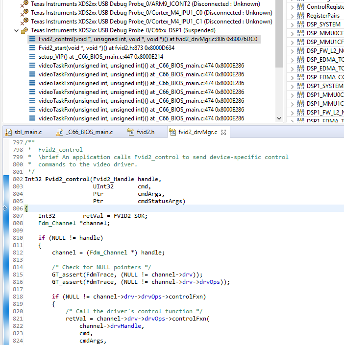The image size is (344, 345).
Task: Click comment 'Check for NULL pointers'
Action: pyautogui.click(x=101, y=267)
